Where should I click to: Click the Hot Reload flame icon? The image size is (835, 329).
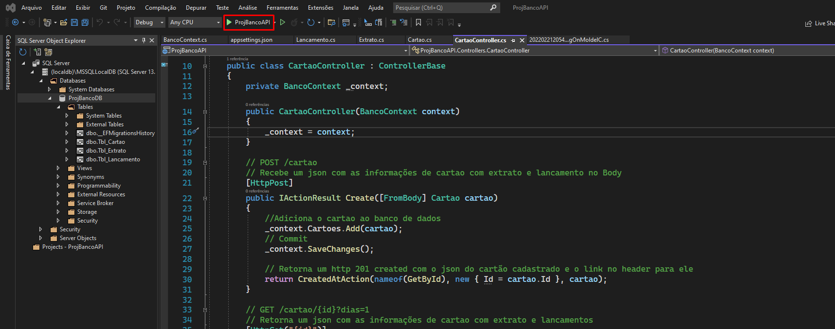pos(294,22)
